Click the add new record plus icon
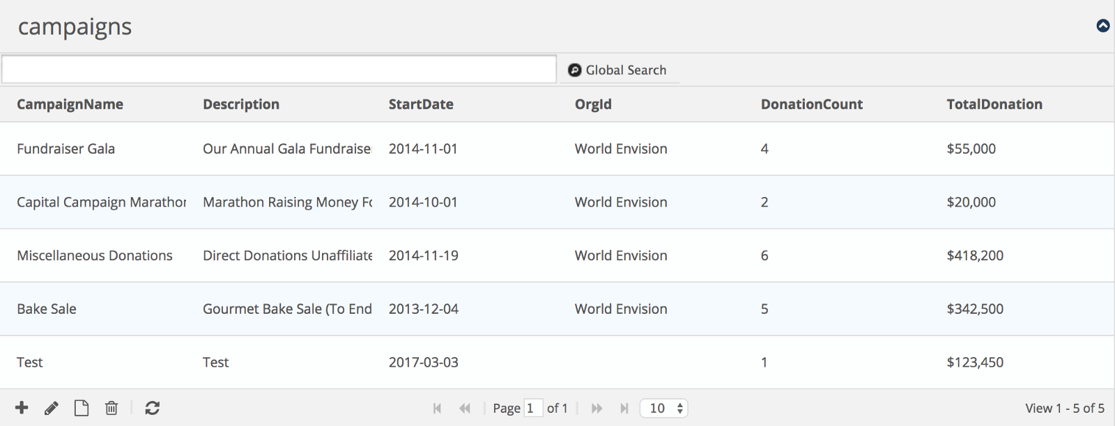 point(22,408)
